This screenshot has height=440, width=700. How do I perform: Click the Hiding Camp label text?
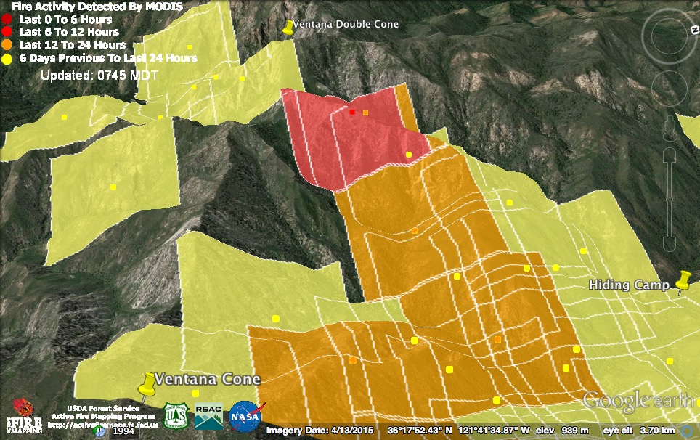(x=629, y=285)
